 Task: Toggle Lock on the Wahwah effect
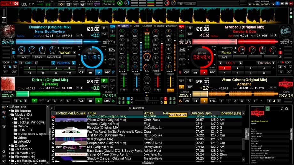pyautogui.click(x=23, y=57)
